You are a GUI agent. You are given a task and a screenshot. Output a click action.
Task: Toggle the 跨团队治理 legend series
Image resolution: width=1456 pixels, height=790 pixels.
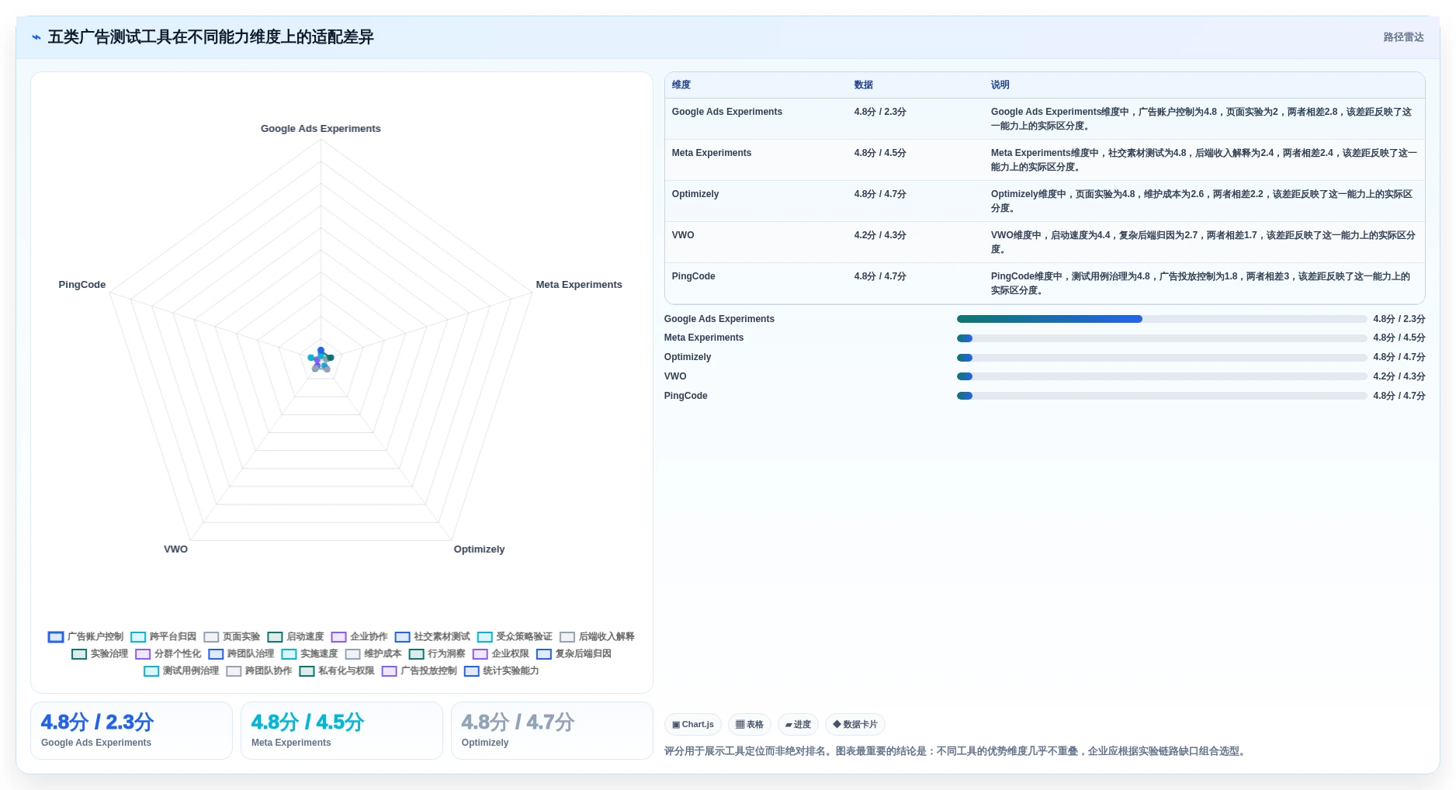coord(241,653)
